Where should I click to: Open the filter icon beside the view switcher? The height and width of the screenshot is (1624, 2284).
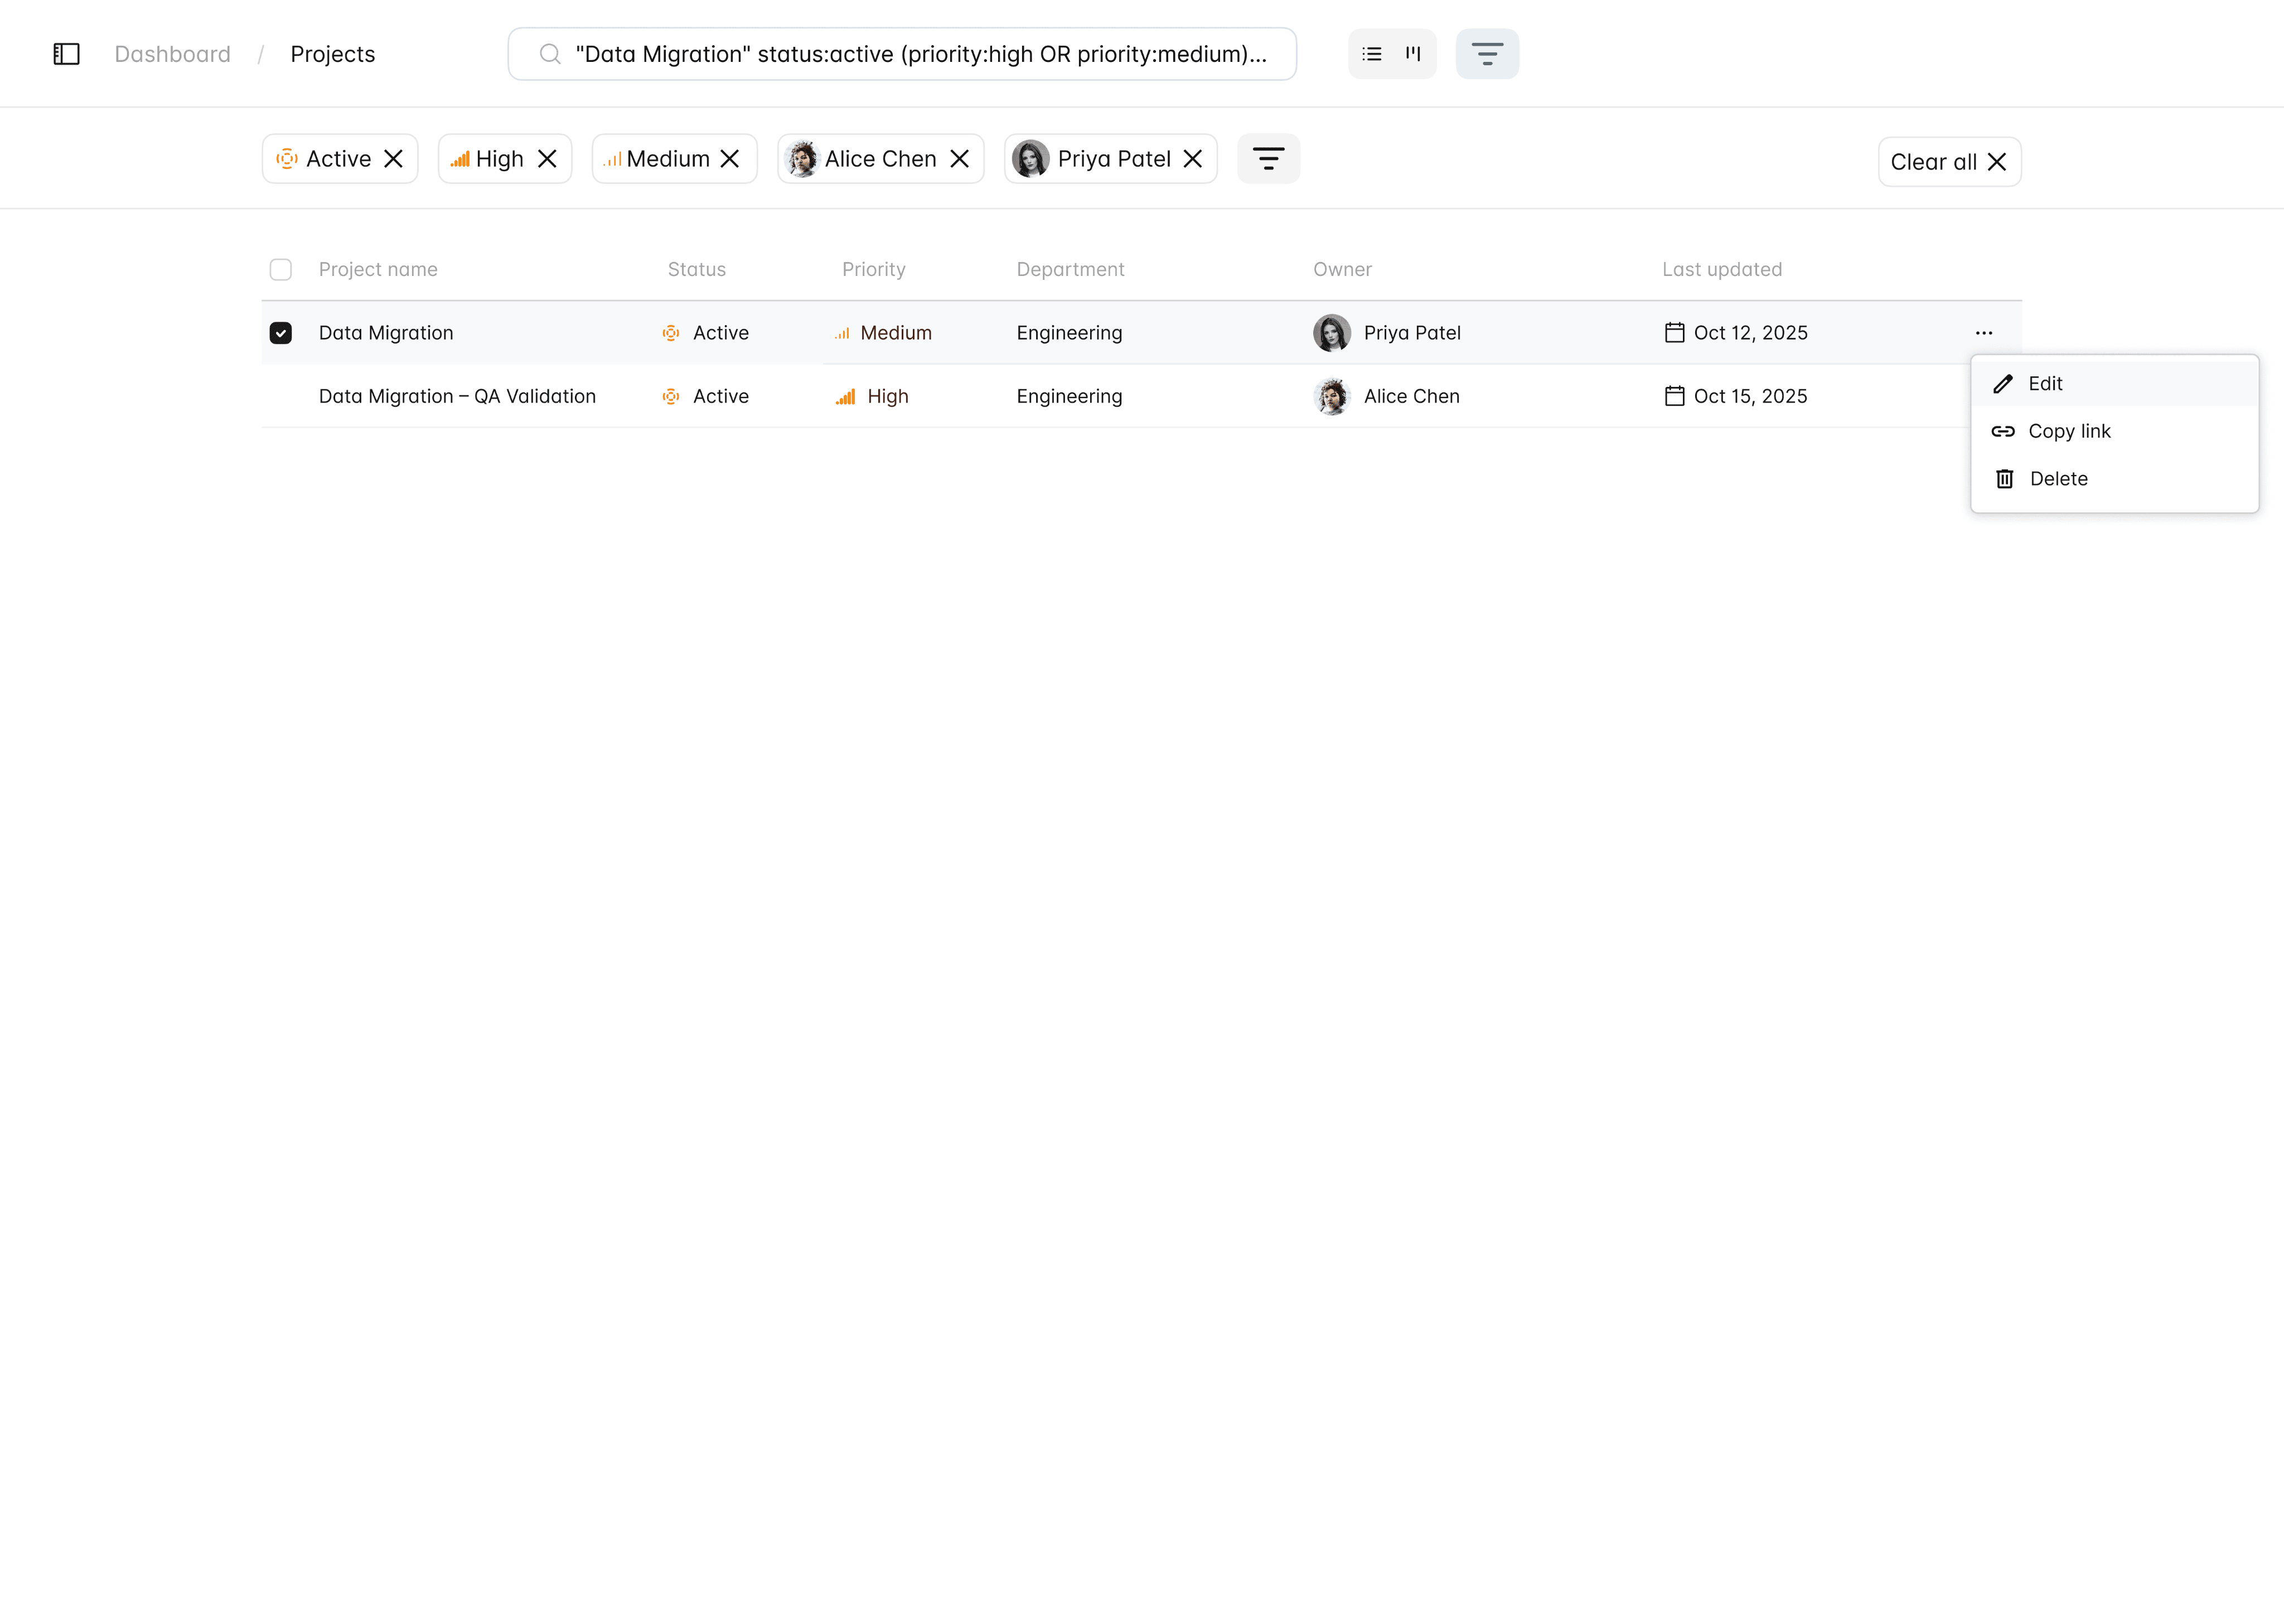click(x=1487, y=54)
